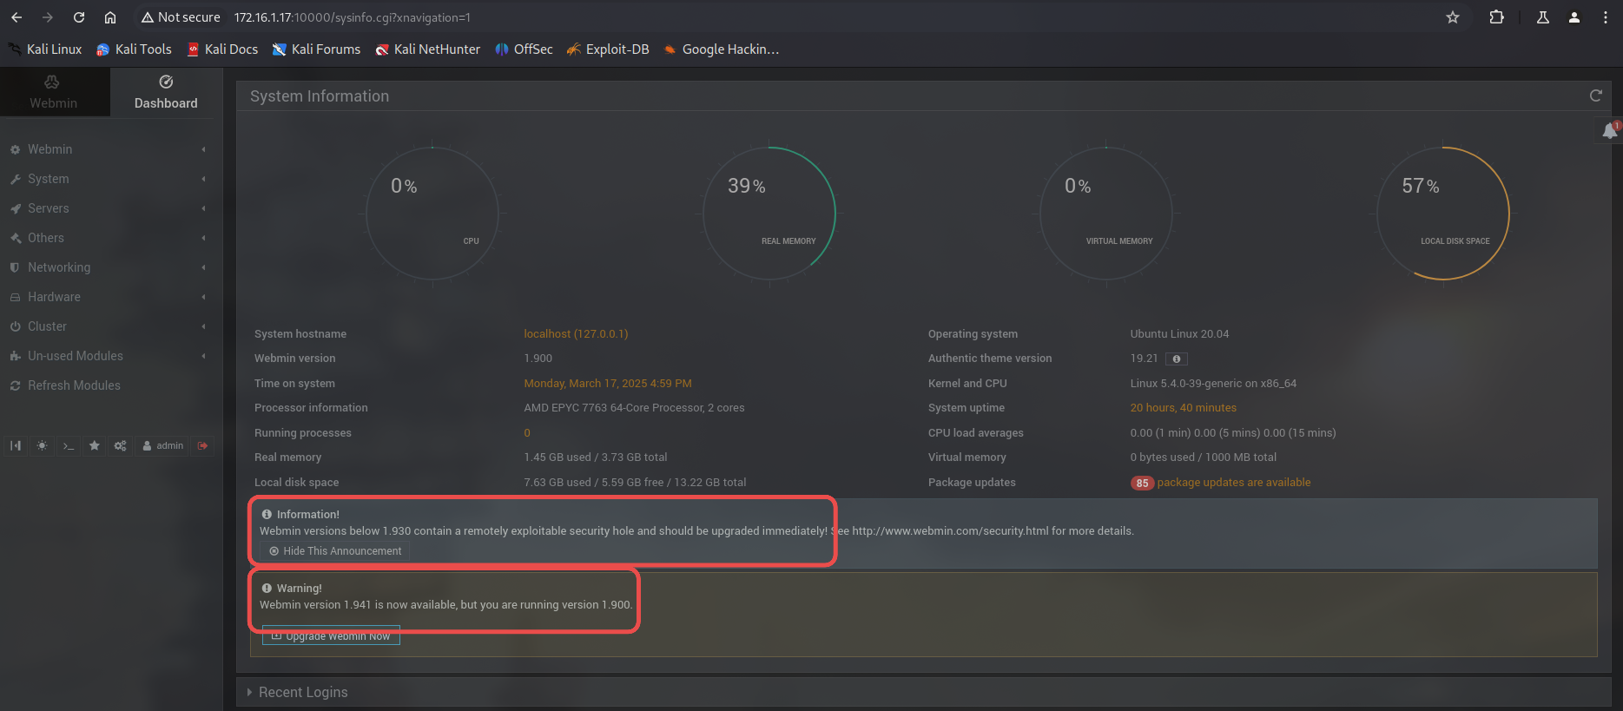
Task: Open package updates are available link
Action: coord(1233,483)
